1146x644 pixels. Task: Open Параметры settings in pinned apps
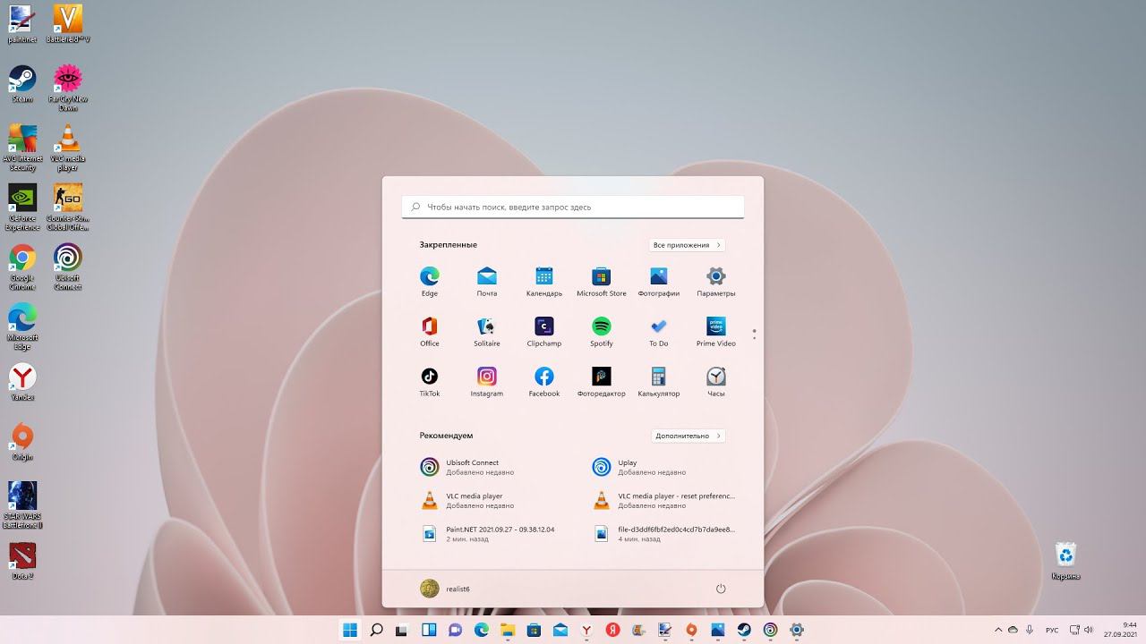point(716,281)
